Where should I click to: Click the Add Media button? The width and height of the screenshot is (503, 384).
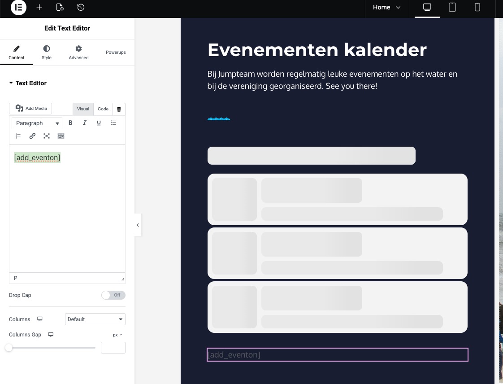point(31,109)
